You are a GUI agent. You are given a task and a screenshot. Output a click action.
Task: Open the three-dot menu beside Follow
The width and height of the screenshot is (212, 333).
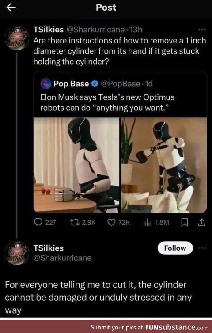click(x=202, y=248)
